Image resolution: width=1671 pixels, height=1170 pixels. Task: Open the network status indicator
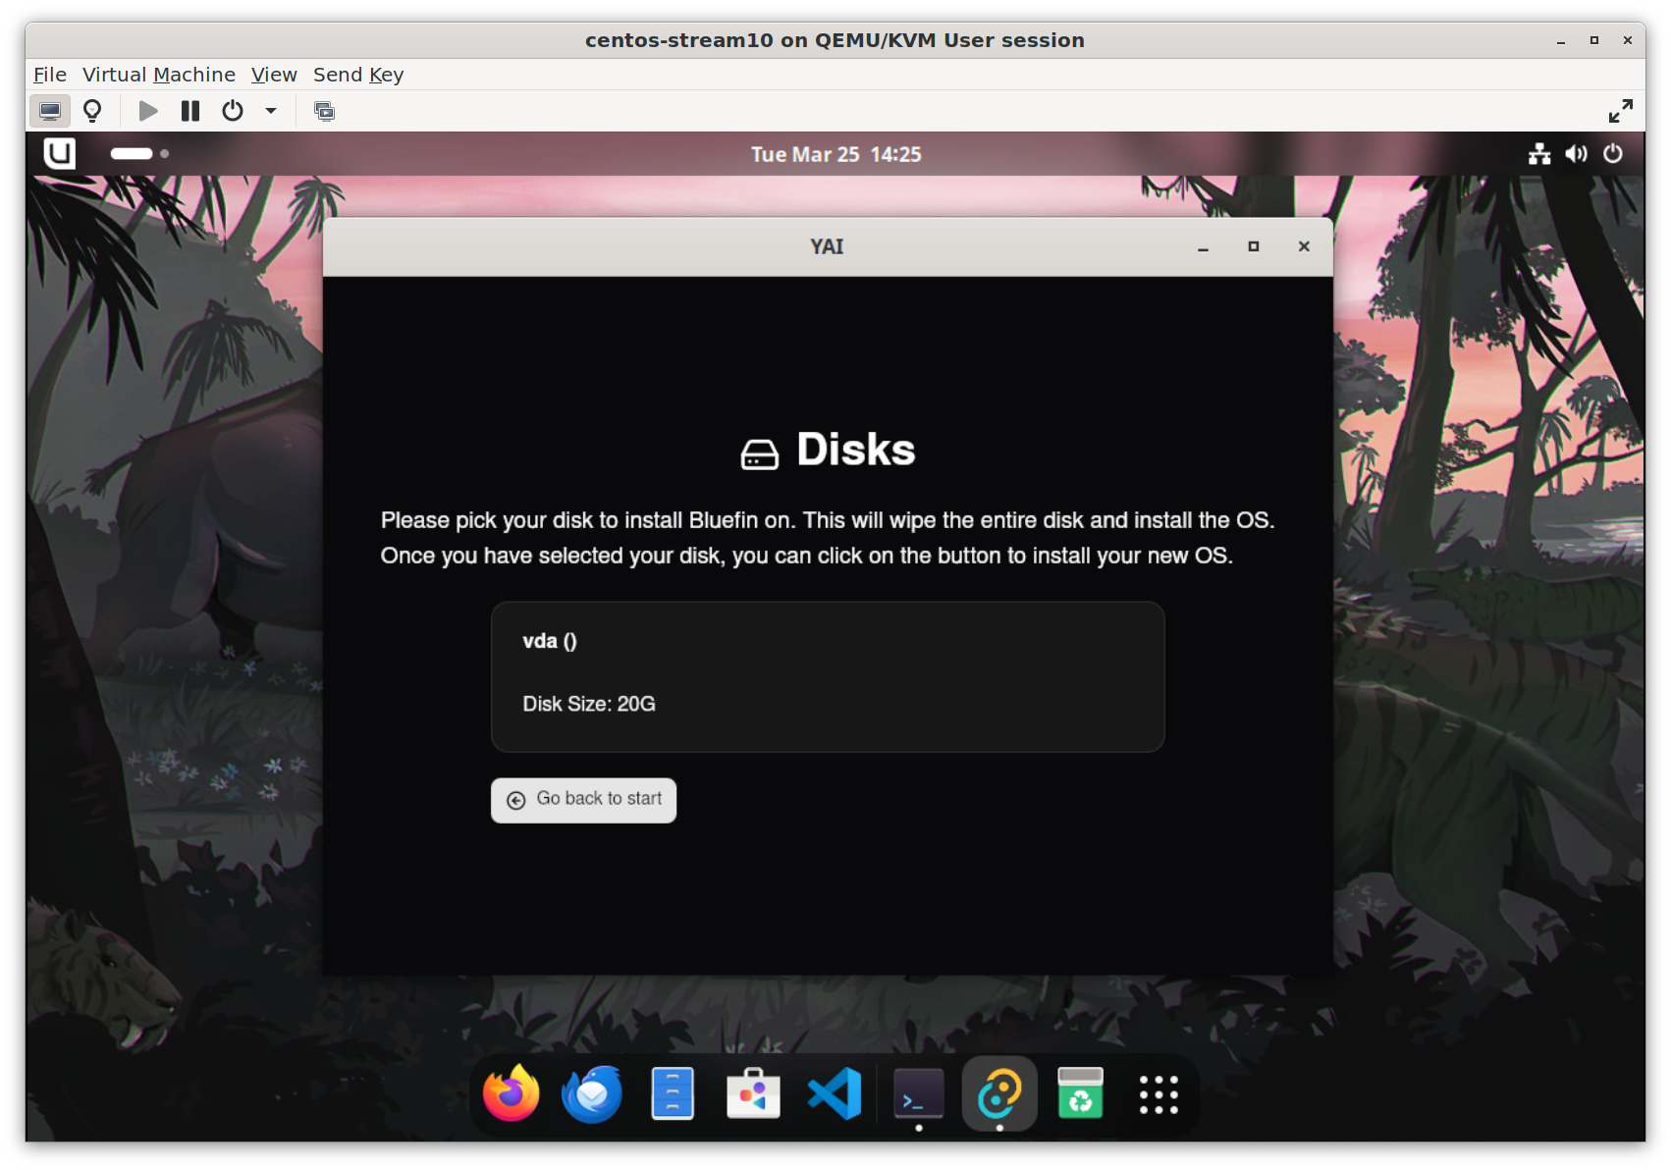1539,154
